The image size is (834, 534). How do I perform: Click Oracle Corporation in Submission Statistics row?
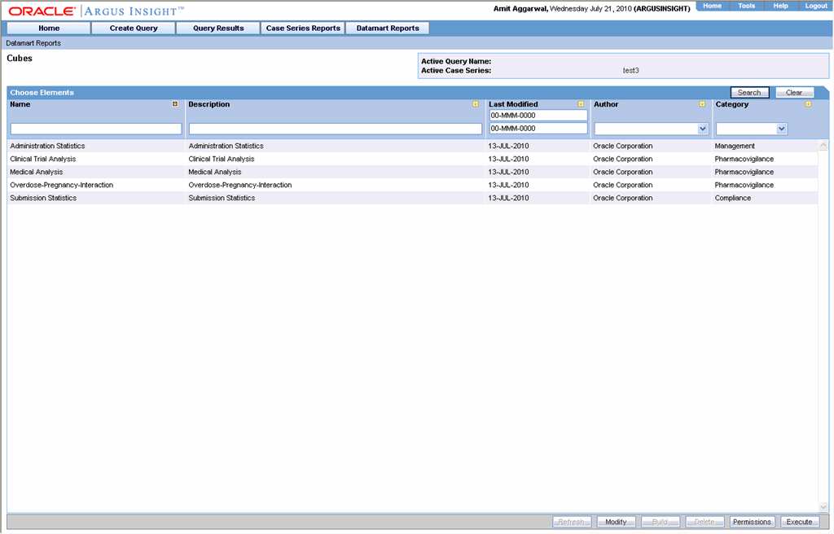[x=623, y=198]
